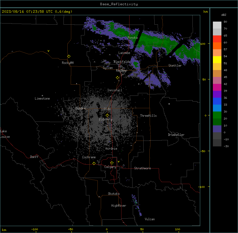
Task: Select the Sundre map label
Action: coord(81,108)
